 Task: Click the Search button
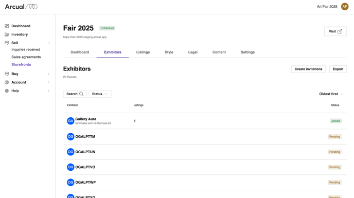tap(75, 94)
